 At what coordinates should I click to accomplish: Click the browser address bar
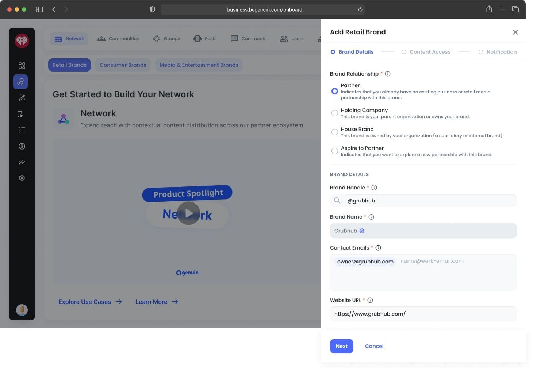pyautogui.click(x=262, y=9)
